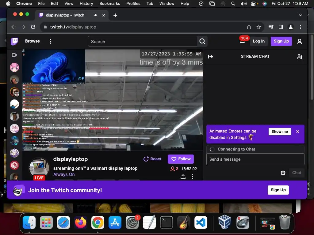Close the displaylaptop - Twitch tab
Image resolution: width=314 pixels, height=235 pixels.
pos(104,15)
